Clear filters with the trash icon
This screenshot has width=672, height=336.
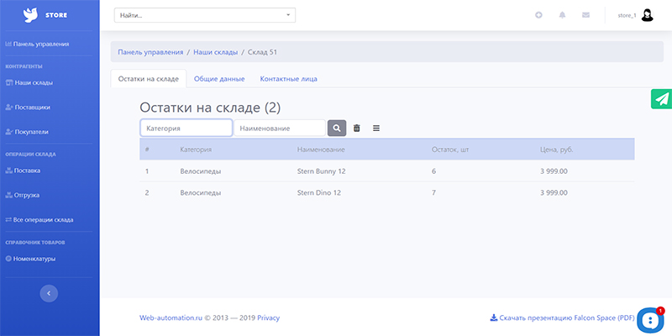point(356,128)
